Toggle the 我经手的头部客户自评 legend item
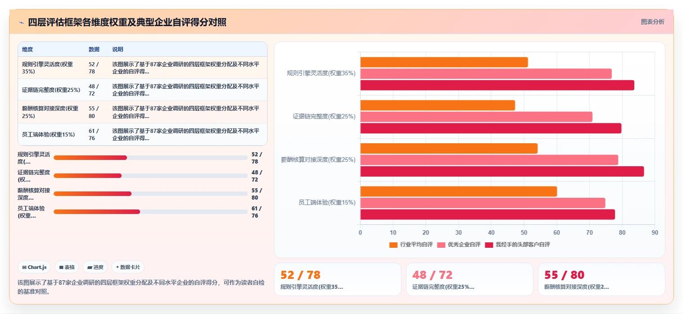The height and width of the screenshot is (314, 683). pyautogui.click(x=517, y=245)
